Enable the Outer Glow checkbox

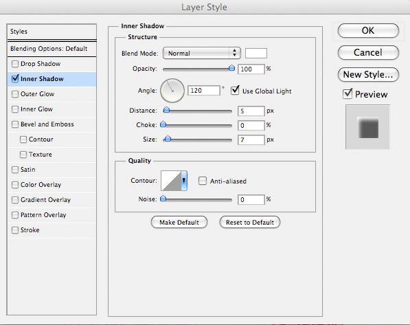15,94
